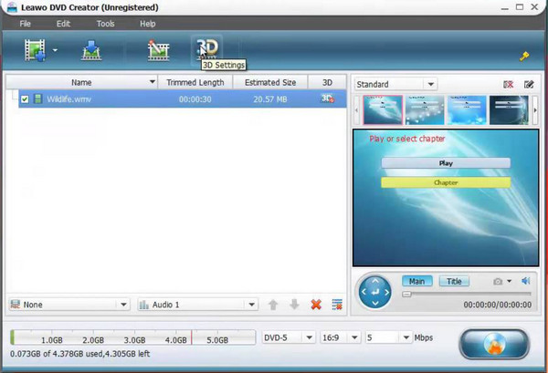
Task: Click the down arrow on navigation pad
Action: point(375,303)
